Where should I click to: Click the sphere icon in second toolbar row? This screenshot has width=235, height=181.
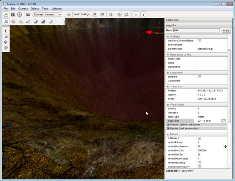pyautogui.click(x=13, y=22)
